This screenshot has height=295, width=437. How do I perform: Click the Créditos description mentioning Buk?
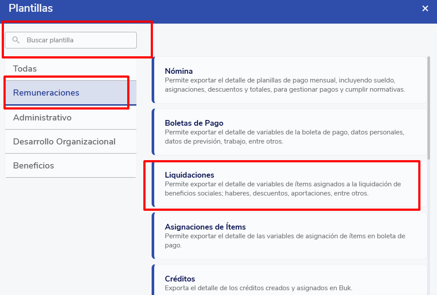coord(258,288)
